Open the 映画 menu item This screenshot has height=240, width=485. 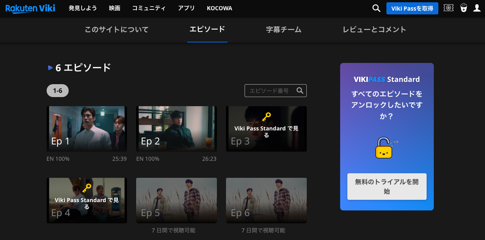[115, 8]
